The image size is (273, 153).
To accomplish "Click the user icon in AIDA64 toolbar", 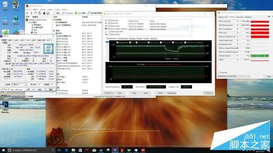I will [x=44, y=13].
